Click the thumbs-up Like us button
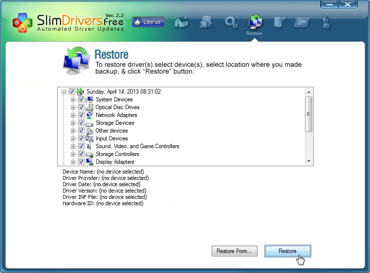Viewport: 370px width, 273px height. (x=148, y=22)
